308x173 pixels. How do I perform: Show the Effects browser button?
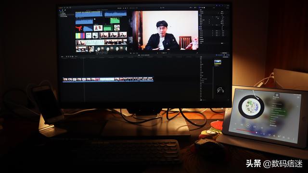click(227, 55)
